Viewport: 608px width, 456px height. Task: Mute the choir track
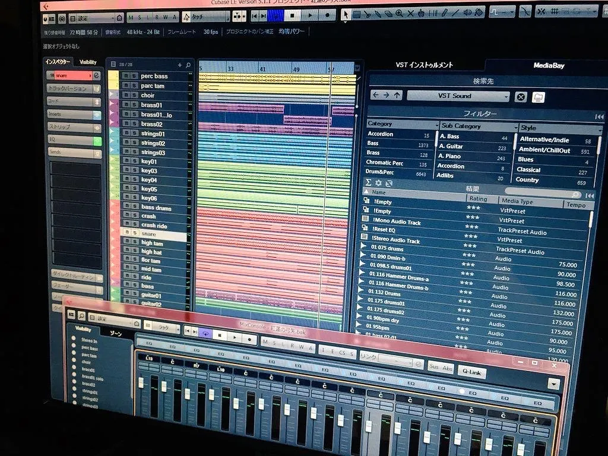point(126,95)
